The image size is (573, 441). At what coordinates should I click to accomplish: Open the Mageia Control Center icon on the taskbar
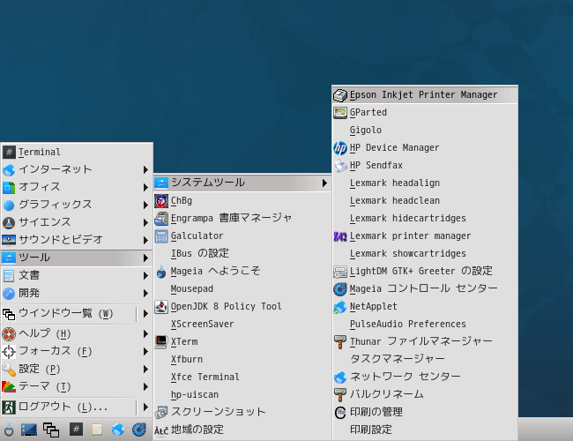[139, 430]
